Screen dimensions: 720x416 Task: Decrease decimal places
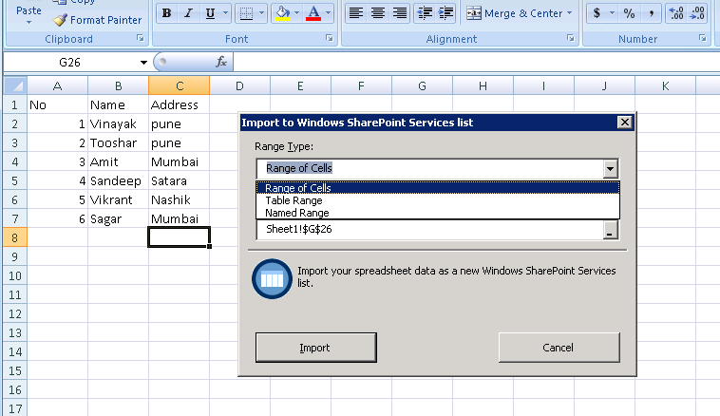(697, 13)
